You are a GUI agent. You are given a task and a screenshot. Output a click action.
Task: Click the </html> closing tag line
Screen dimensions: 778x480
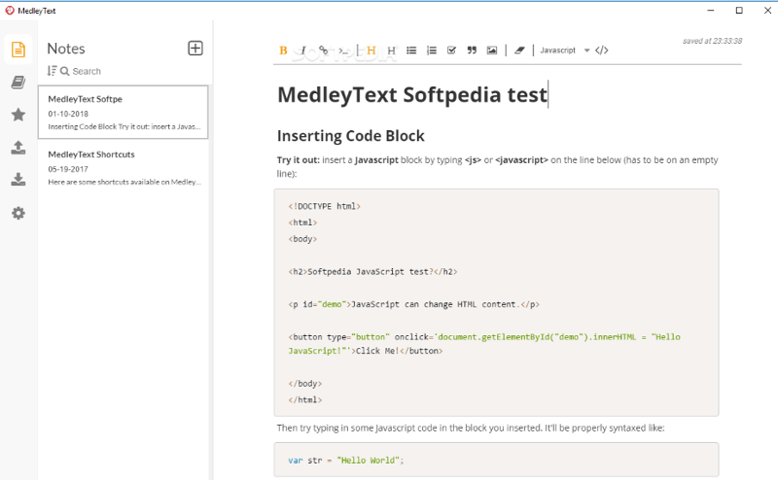point(305,399)
